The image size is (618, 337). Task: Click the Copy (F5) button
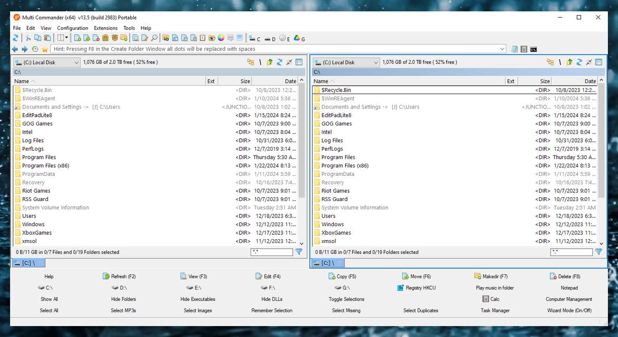point(342,276)
